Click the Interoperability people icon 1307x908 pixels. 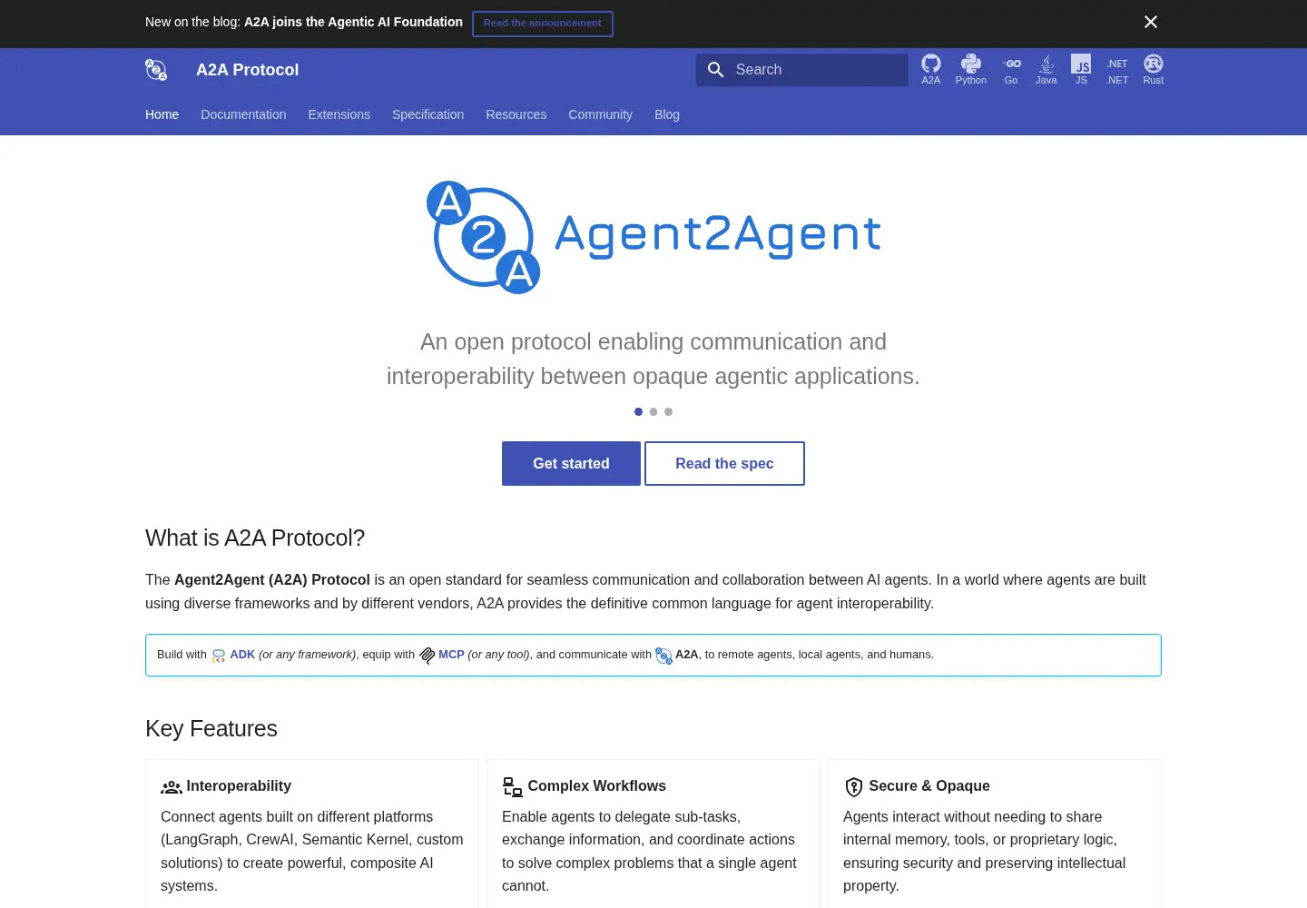(x=172, y=787)
